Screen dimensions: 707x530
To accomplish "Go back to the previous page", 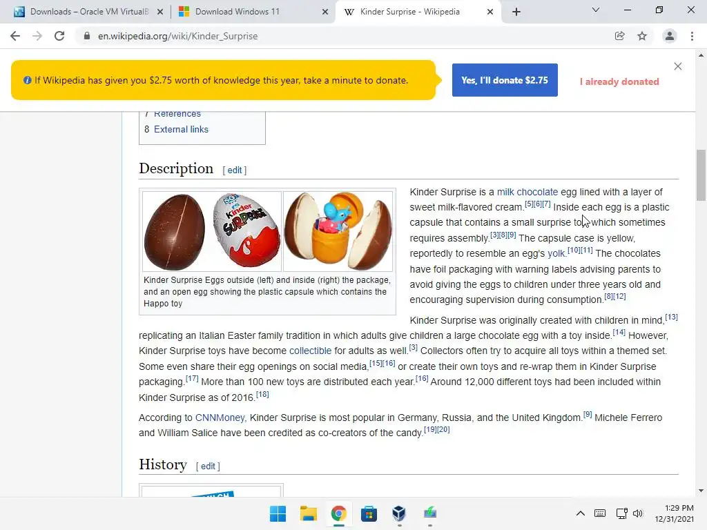I will coord(15,36).
